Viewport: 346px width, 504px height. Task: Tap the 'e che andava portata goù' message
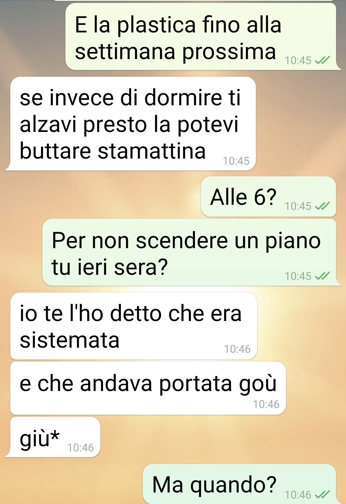(148, 388)
